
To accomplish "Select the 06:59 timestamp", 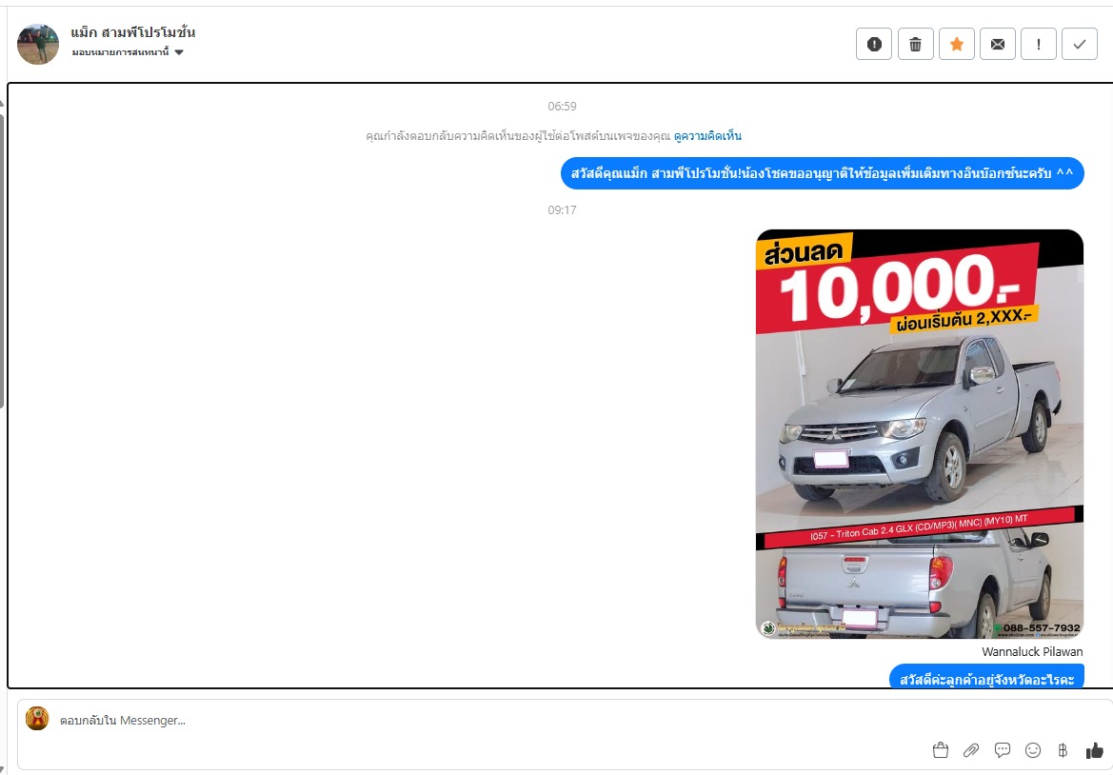I will pyautogui.click(x=562, y=107).
